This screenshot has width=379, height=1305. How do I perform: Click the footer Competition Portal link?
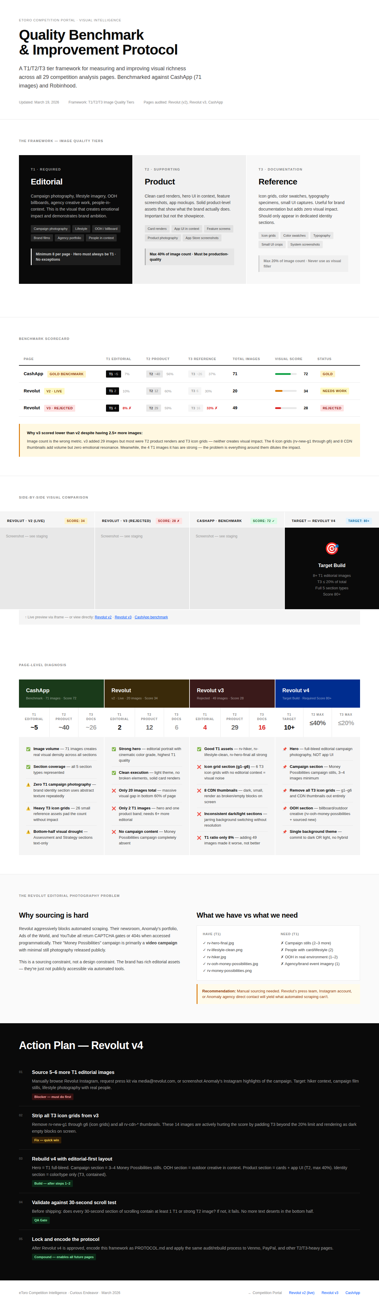point(265,1292)
